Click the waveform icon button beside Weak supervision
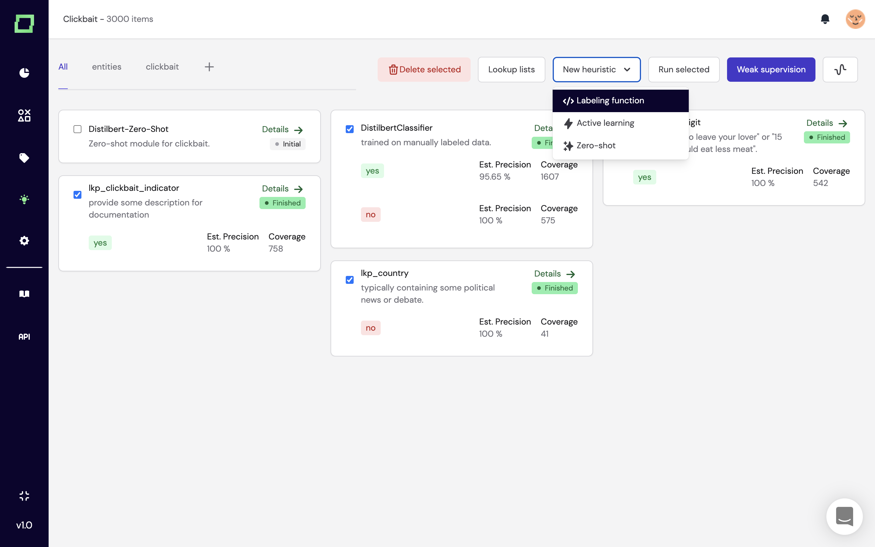 840,70
